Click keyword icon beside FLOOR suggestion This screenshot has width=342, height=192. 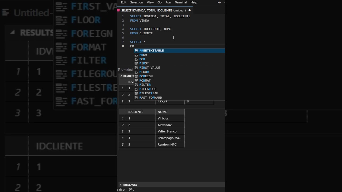coord(137,72)
